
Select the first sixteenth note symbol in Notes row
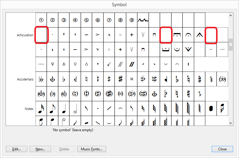coord(41,108)
